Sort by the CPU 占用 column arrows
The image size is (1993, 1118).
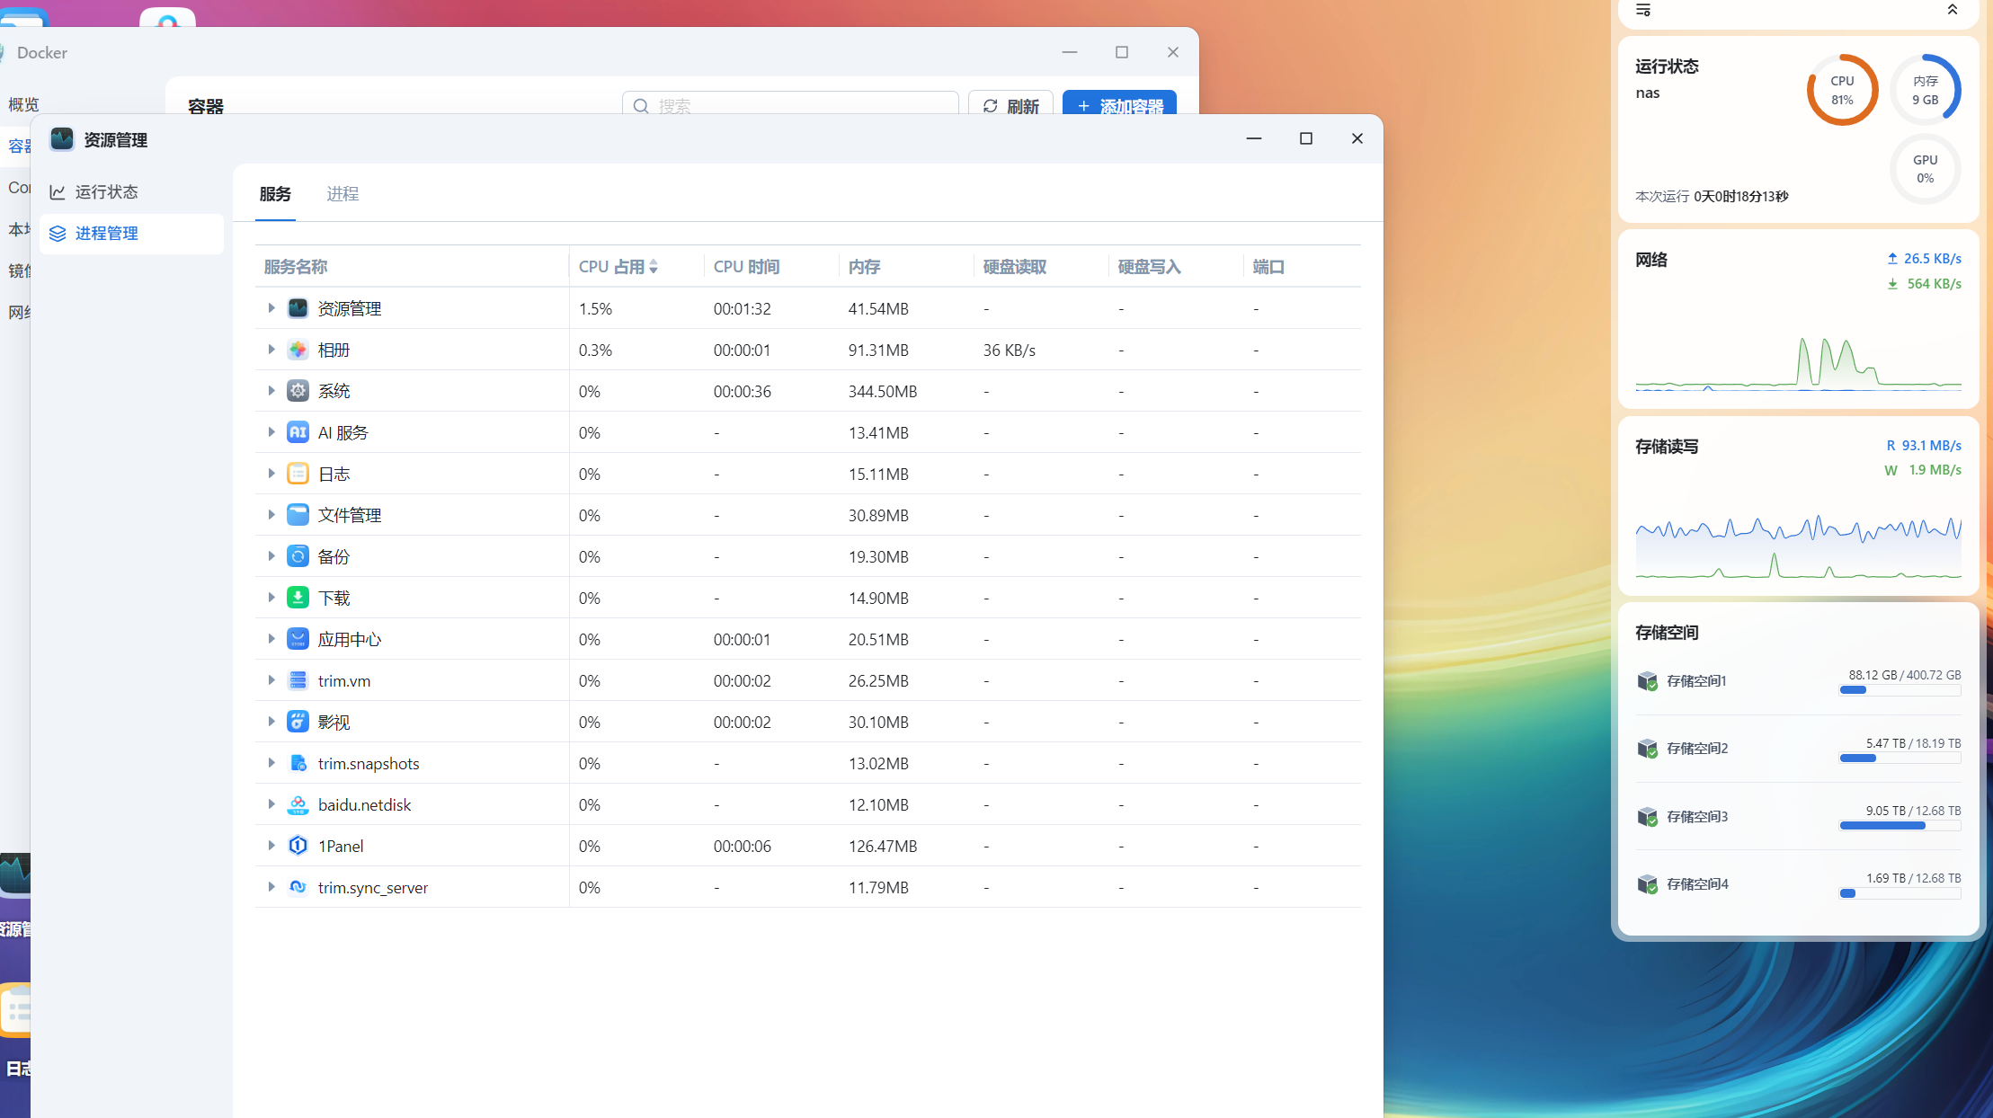[x=654, y=267]
